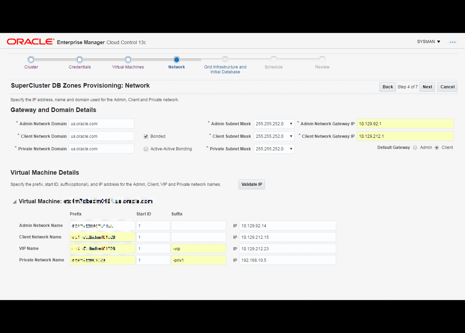Edit the Client Network Domain field
Viewport: 465px width, 333px height.
(102, 136)
